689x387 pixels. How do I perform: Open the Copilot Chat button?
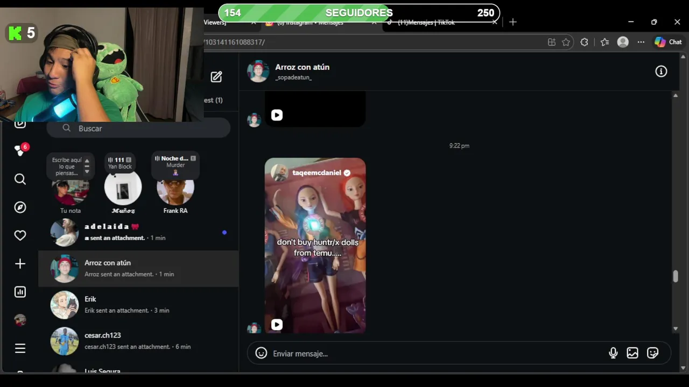[x=668, y=42]
